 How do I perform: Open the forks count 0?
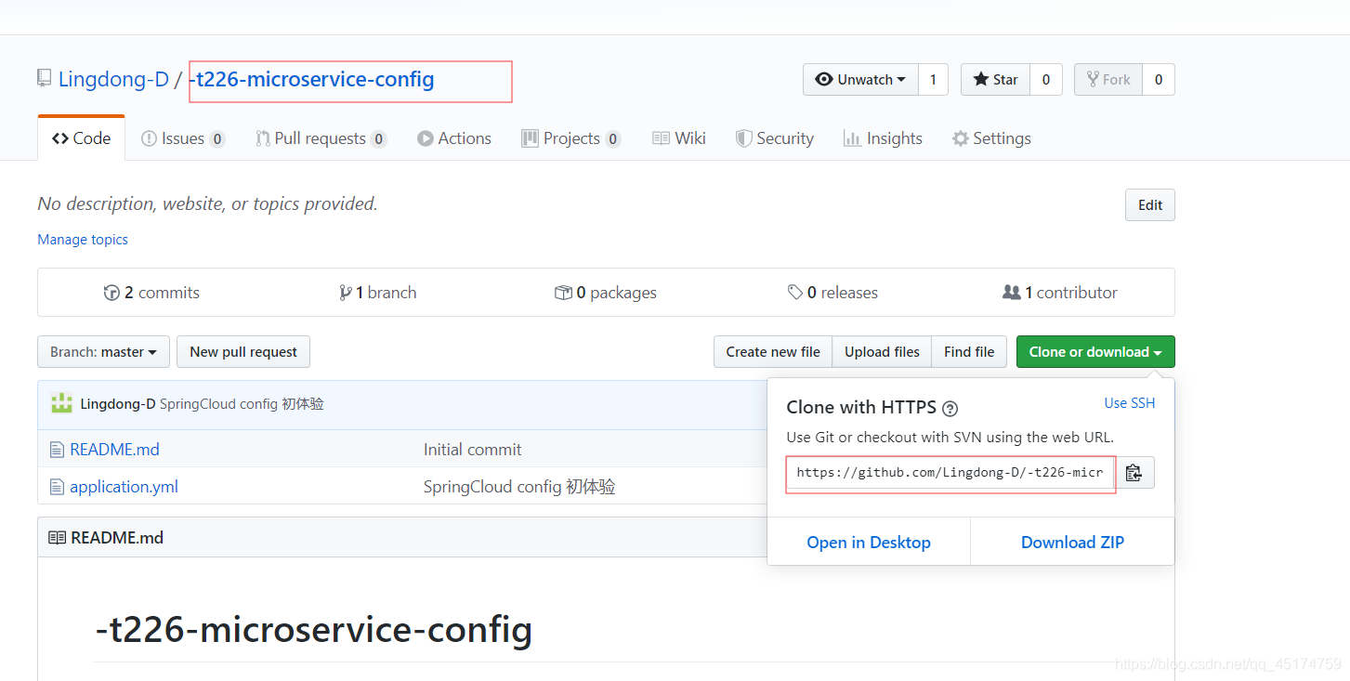click(x=1159, y=80)
